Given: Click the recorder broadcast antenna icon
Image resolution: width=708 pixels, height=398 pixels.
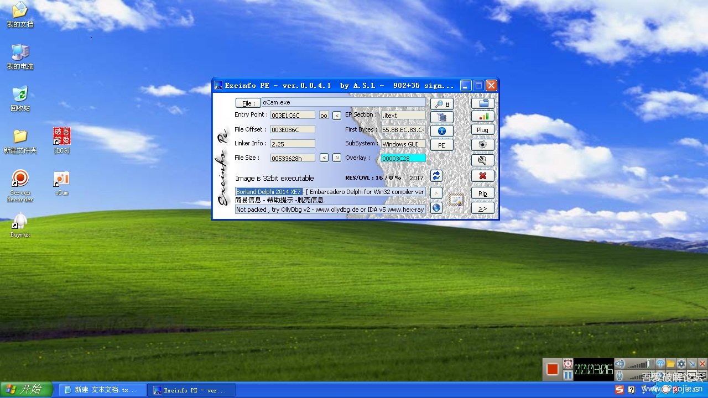Looking at the screenshot, I should (x=660, y=364).
